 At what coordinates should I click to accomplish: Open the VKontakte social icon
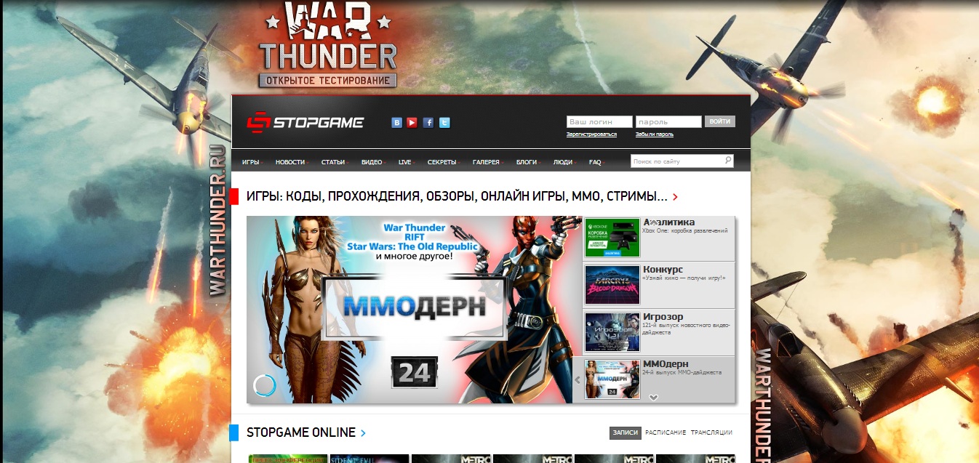(397, 123)
